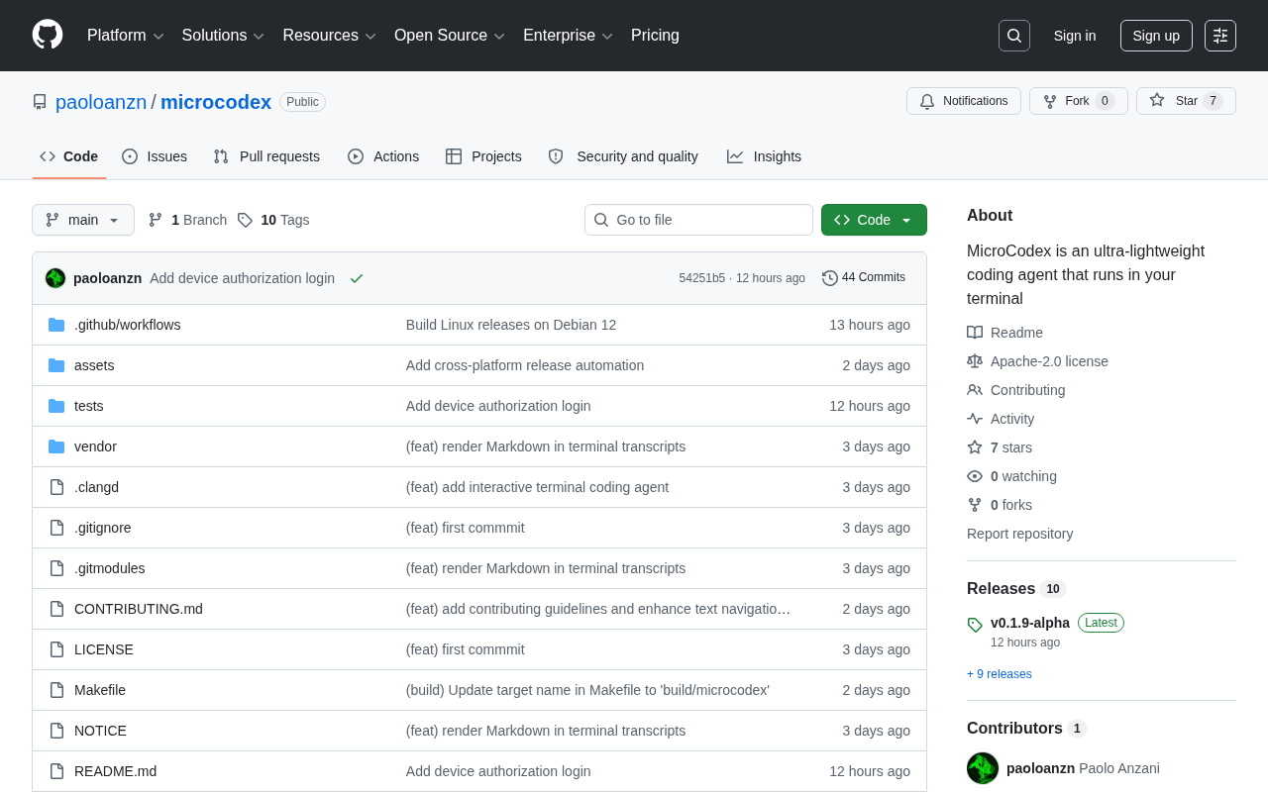This screenshot has width=1268, height=792.
Task: Open the NOTICE file
Action: tap(100, 731)
